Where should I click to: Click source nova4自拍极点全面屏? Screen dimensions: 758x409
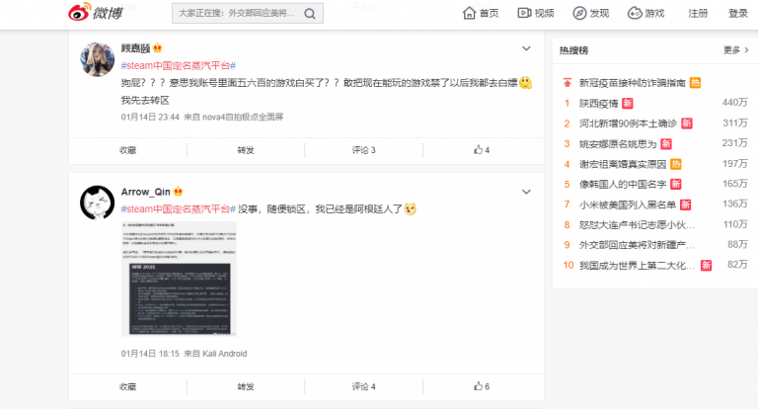coord(243,118)
